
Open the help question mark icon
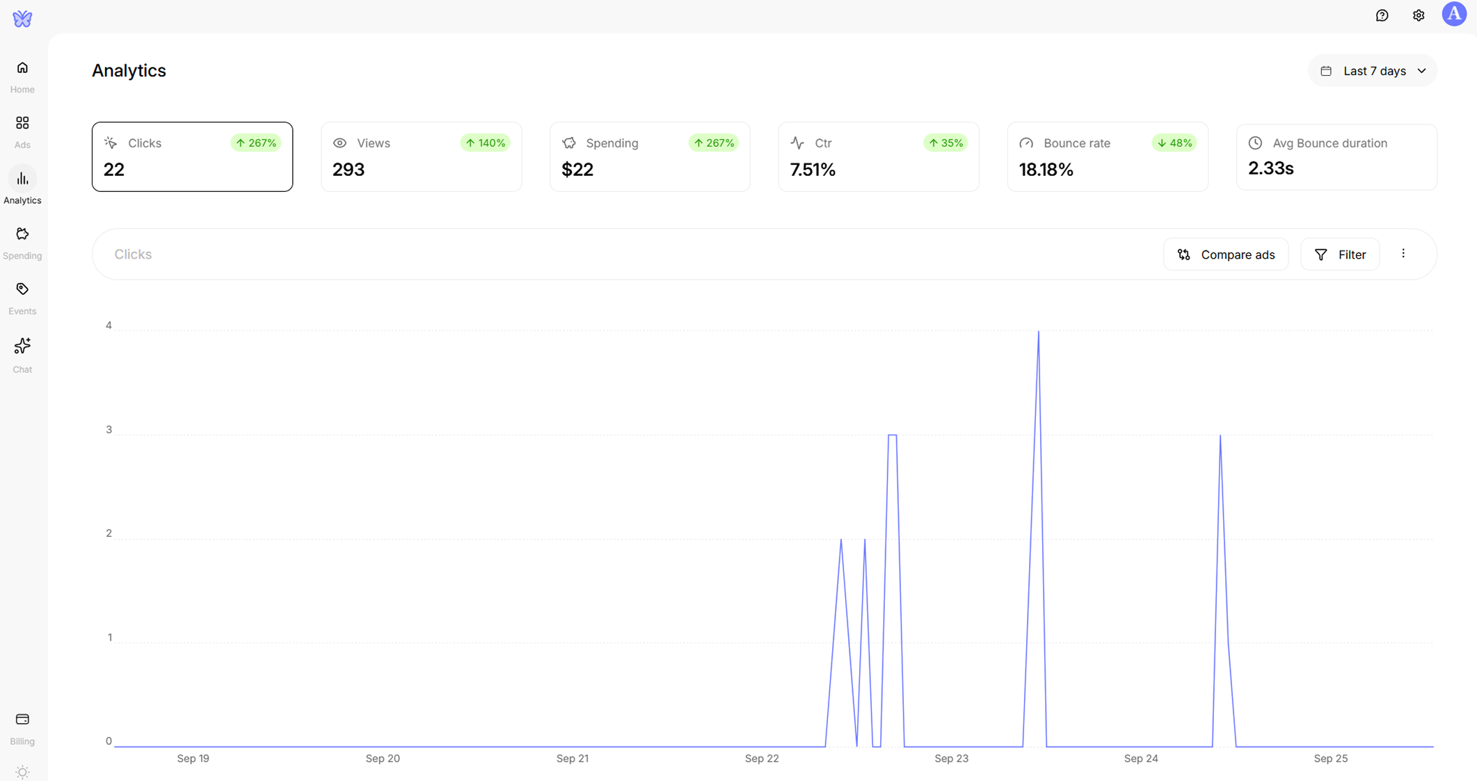[x=1382, y=15]
